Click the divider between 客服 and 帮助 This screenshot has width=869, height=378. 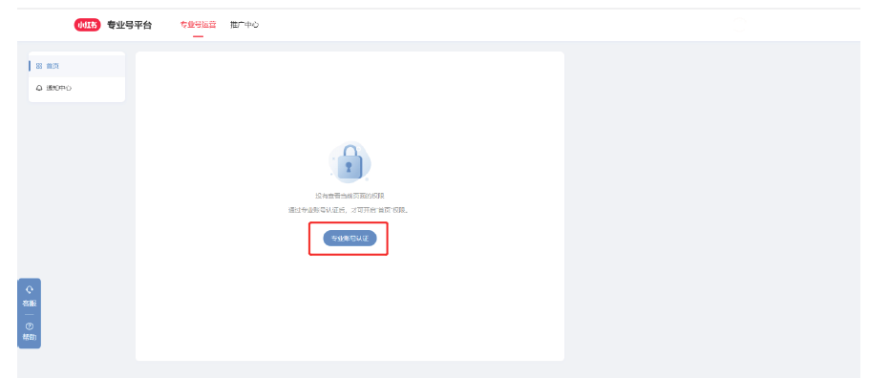(x=30, y=315)
